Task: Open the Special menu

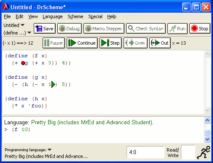Action: [x=95, y=16]
